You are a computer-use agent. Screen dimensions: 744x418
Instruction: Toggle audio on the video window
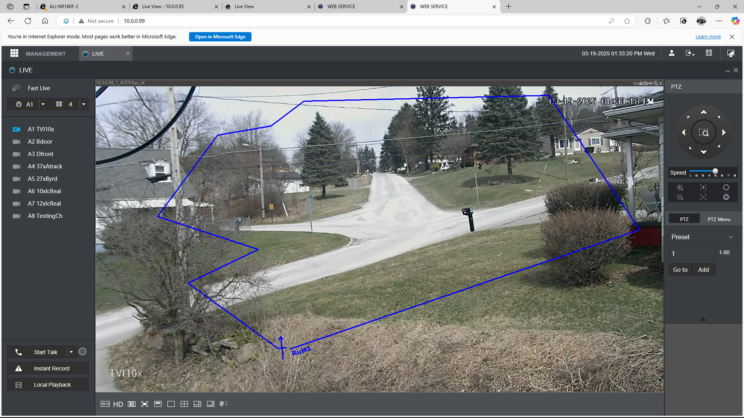pyautogui.click(x=651, y=83)
